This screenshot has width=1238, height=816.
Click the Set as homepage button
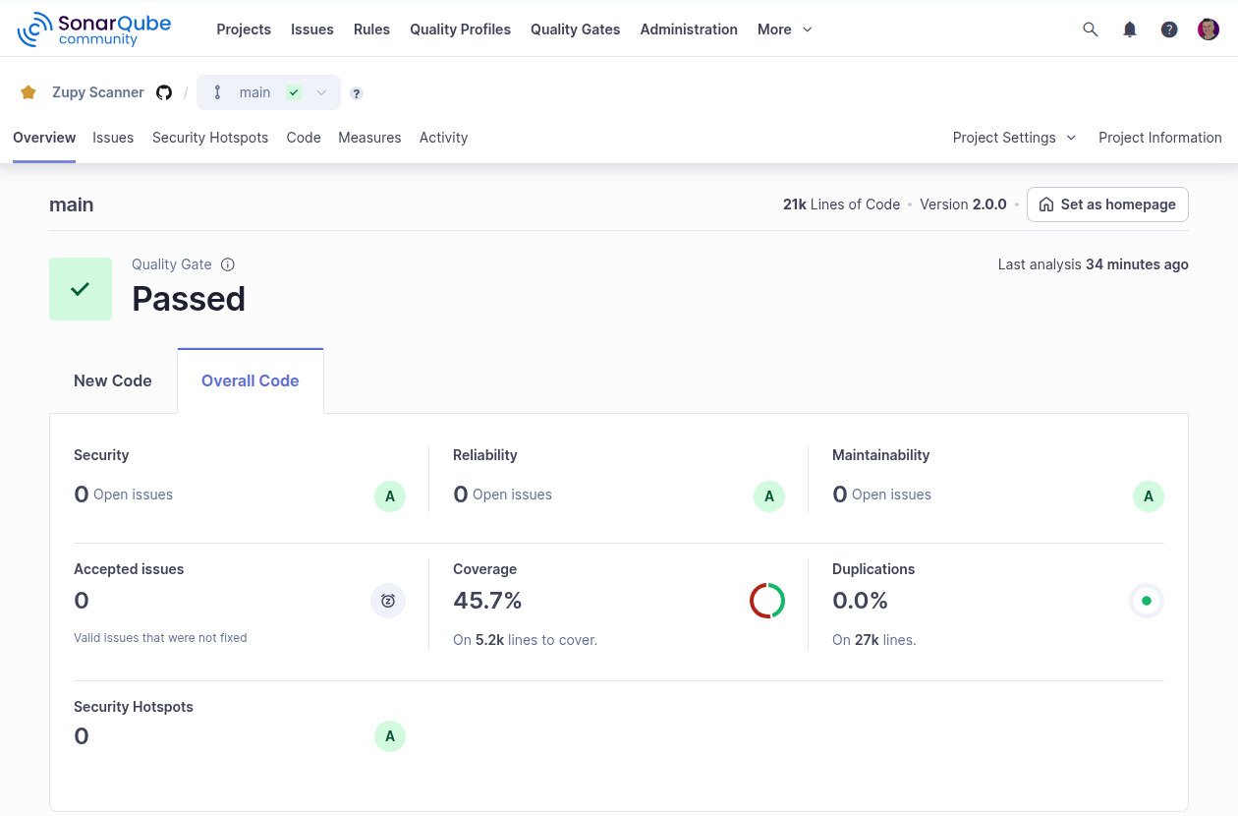click(1107, 204)
